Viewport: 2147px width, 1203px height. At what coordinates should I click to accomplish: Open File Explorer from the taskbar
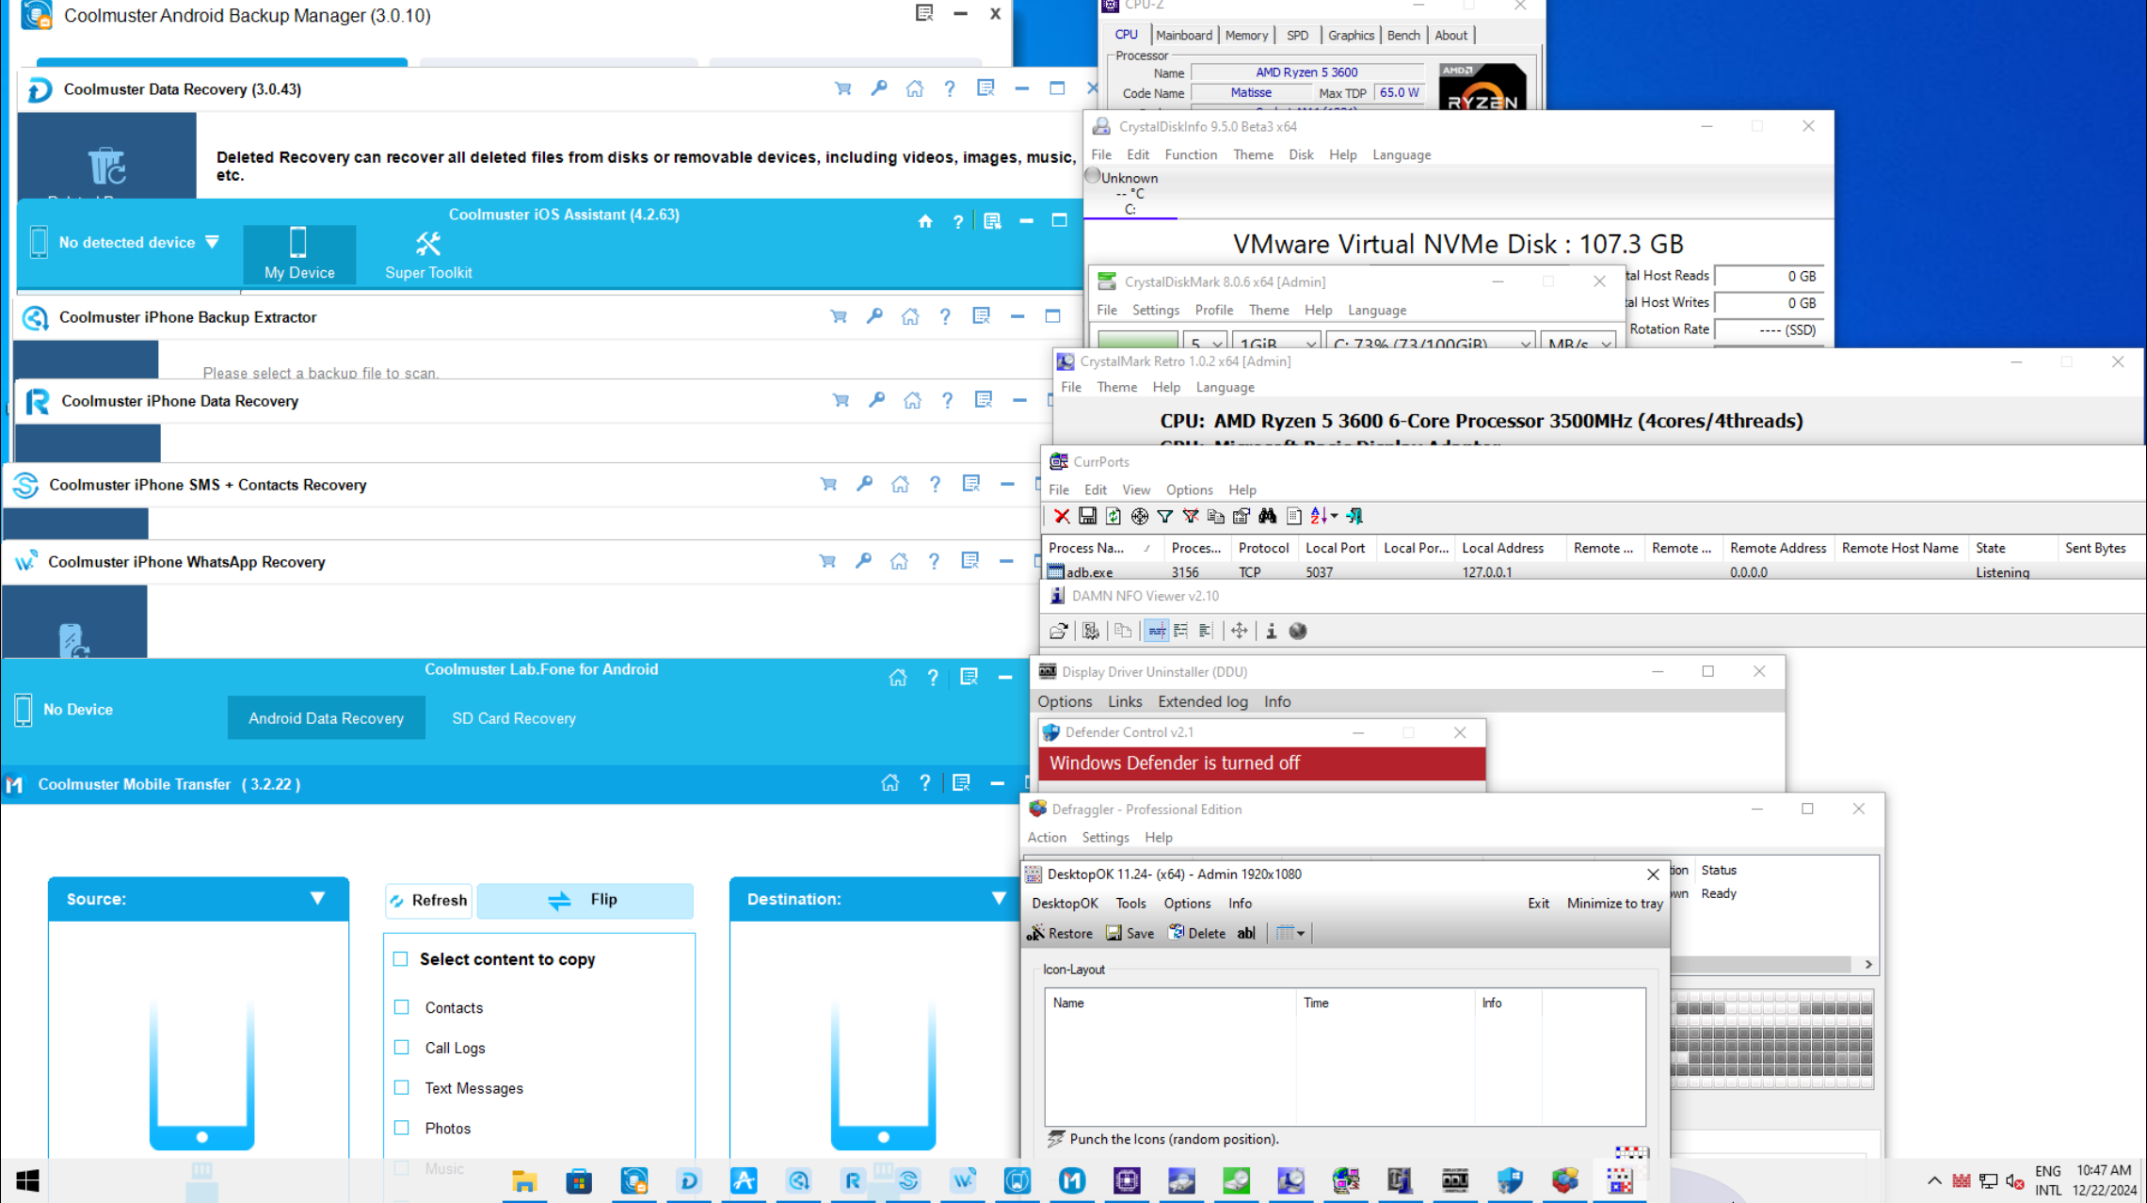(x=524, y=1180)
